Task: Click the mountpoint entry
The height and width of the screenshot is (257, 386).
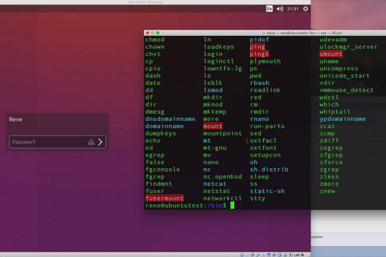Action: pyautogui.click(x=223, y=134)
